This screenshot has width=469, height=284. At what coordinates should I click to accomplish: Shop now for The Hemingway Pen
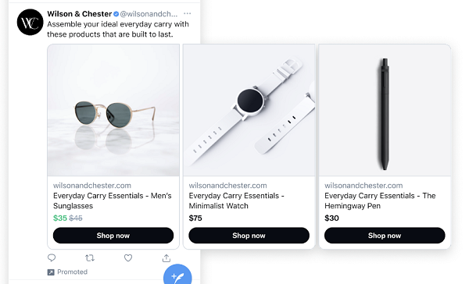pos(385,236)
